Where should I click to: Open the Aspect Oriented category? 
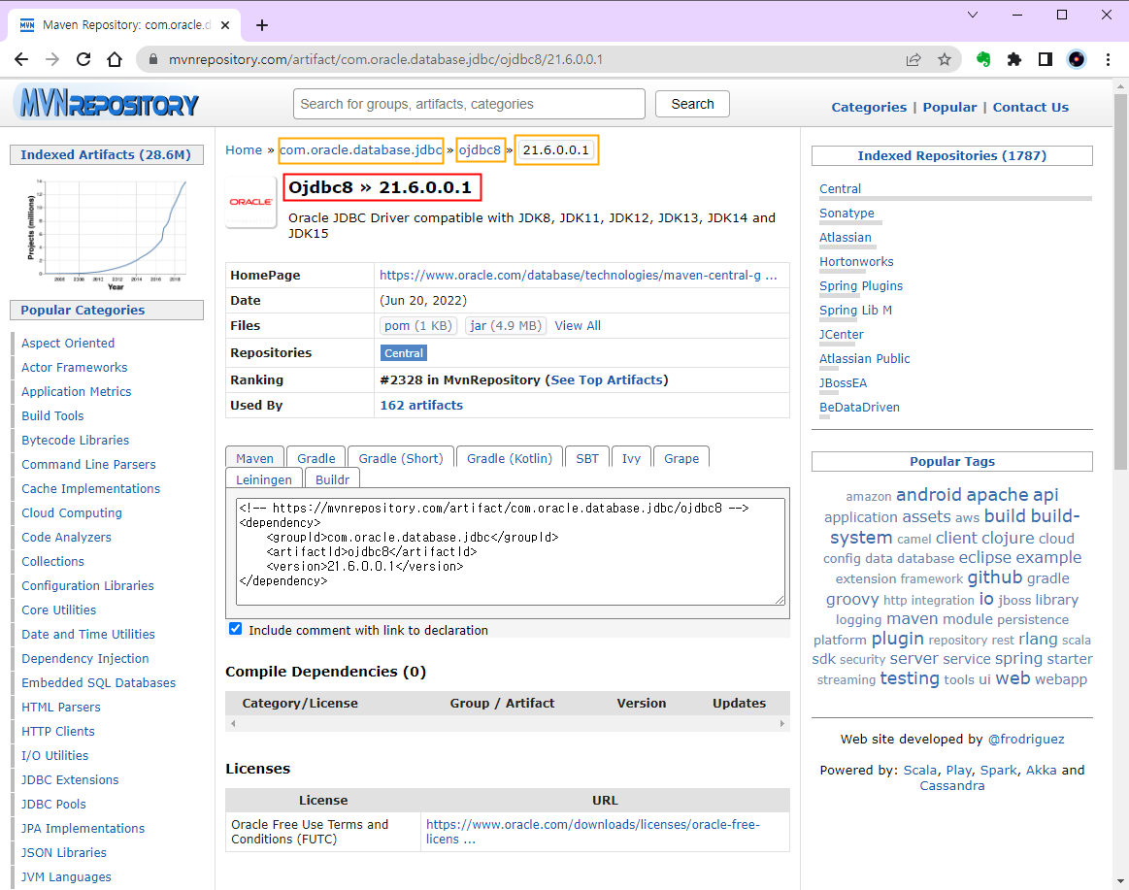(68, 343)
